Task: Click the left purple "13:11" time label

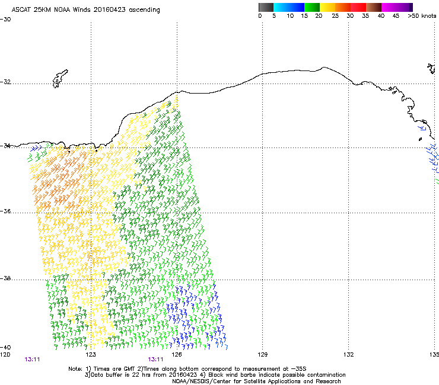Action: (x=32, y=360)
